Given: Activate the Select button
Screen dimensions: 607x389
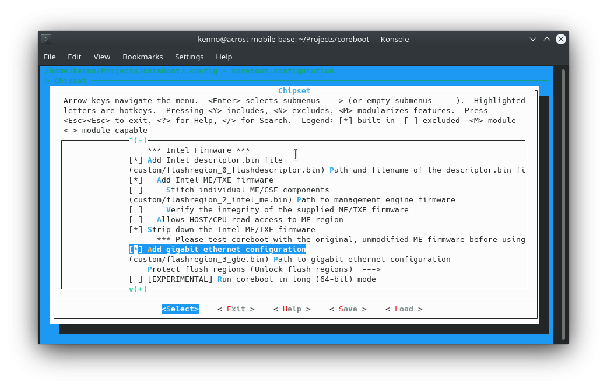Looking at the screenshot, I should coord(180,309).
